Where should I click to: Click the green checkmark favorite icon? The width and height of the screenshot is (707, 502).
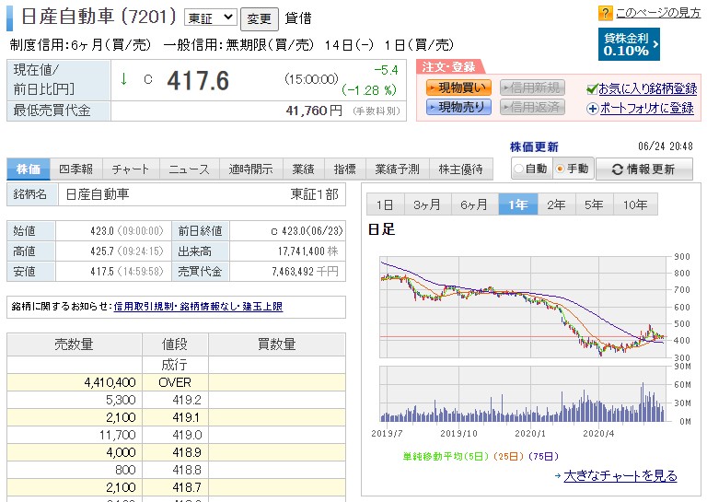tap(592, 89)
